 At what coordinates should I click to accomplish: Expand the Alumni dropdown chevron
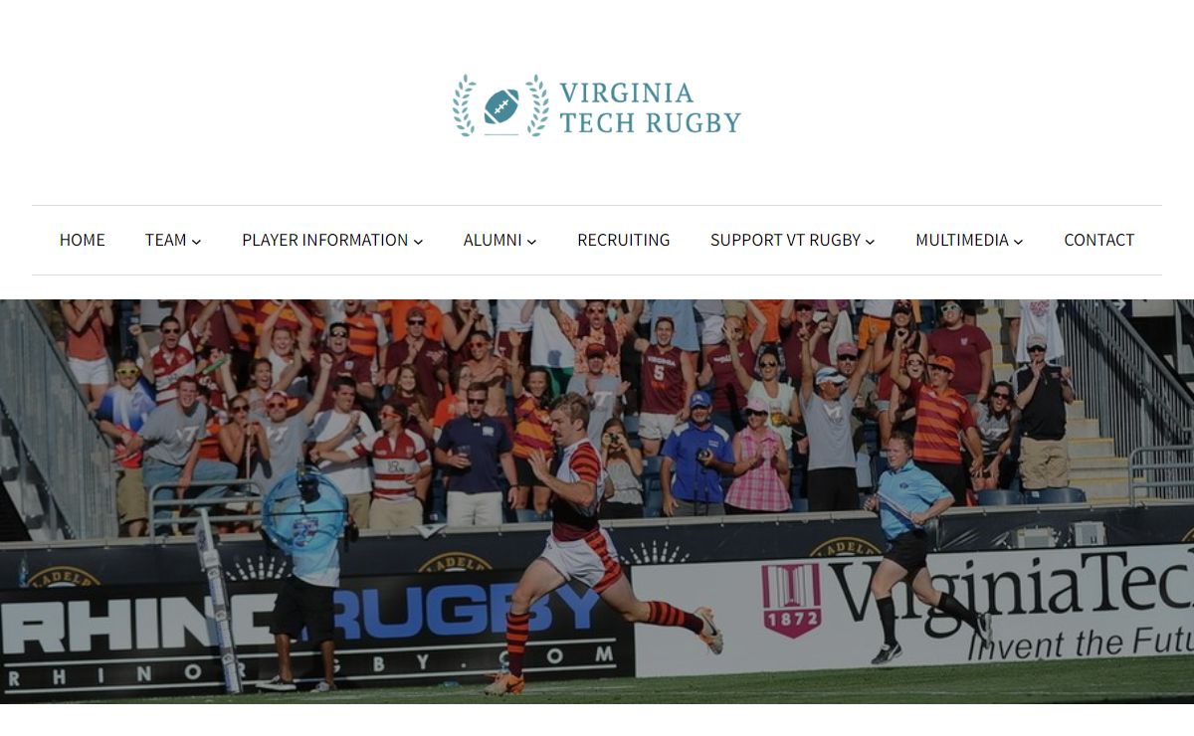pyautogui.click(x=531, y=242)
